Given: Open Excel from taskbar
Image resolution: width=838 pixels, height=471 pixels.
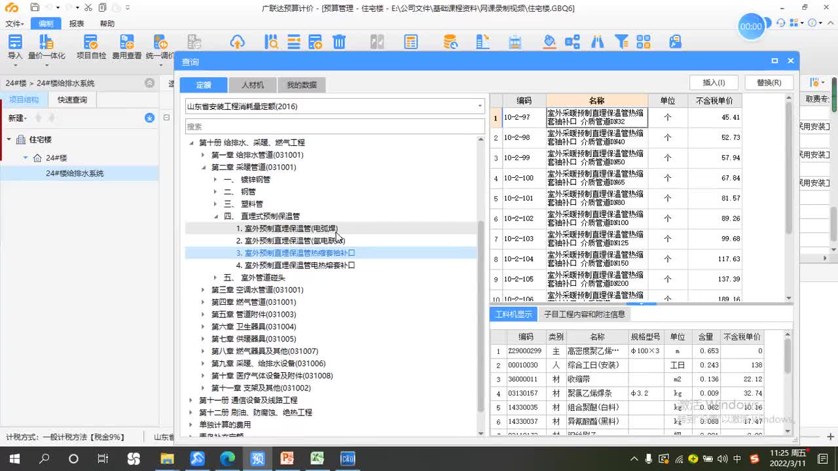Looking at the screenshot, I should click(x=317, y=459).
